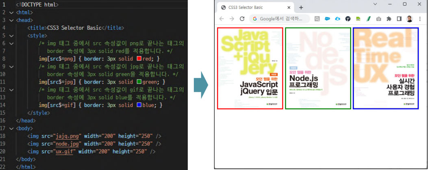Click the blue cloud upload extension
This screenshot has width=430, height=170.
pyautogui.click(x=338, y=19)
